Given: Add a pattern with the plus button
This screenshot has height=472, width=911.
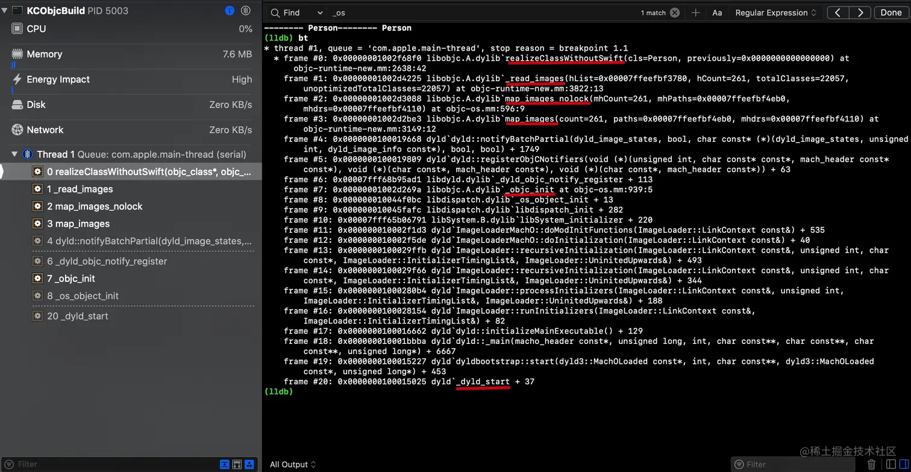Looking at the screenshot, I should [696, 13].
